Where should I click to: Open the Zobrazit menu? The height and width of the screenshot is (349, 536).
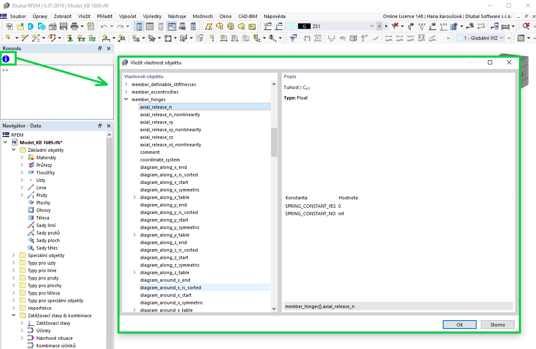63,16
